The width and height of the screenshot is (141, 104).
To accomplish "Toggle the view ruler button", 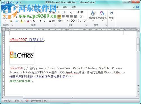I will pyautogui.click(x=138, y=30).
